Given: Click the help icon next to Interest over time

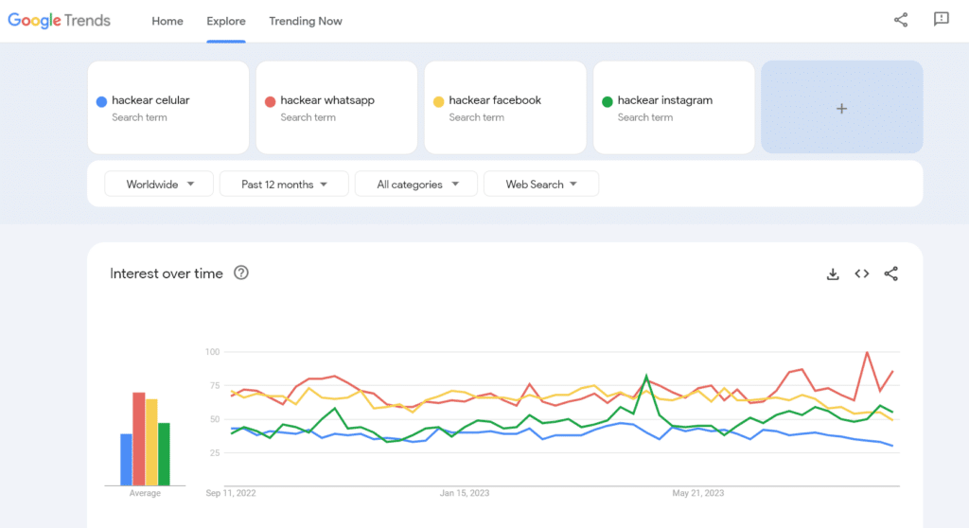Looking at the screenshot, I should (241, 273).
